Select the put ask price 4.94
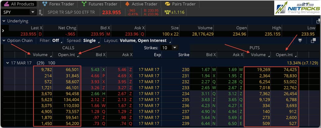321x128 pixels. (x=232, y=112)
